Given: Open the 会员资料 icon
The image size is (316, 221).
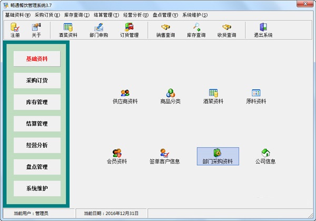Looking at the screenshot, I should click(117, 157).
